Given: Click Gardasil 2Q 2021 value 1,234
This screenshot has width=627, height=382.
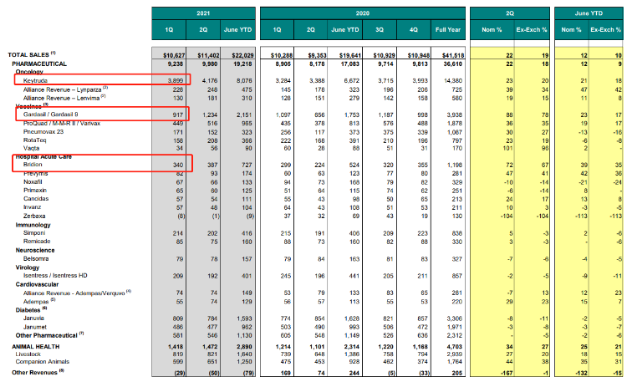Looking at the screenshot, I should [210, 115].
